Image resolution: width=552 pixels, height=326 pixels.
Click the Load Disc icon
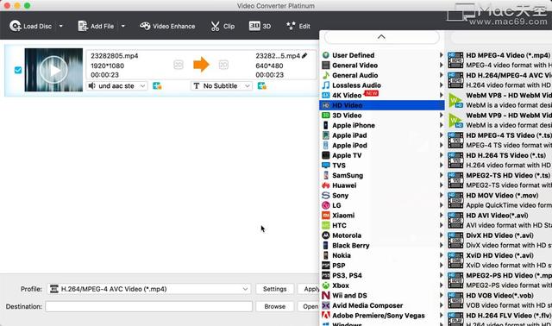[16, 26]
